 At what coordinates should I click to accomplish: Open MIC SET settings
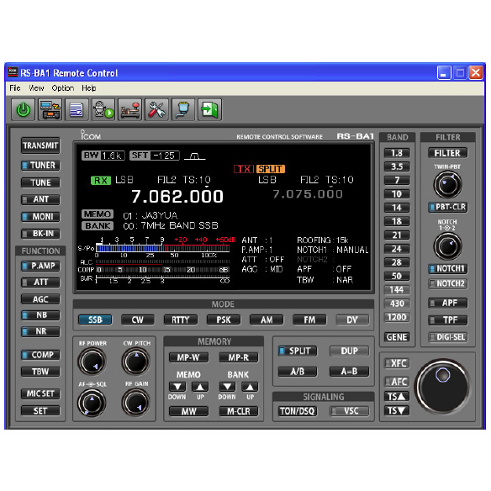click(40, 393)
